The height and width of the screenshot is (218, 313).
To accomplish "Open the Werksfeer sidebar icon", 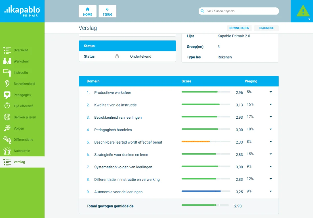I will 7,61.
